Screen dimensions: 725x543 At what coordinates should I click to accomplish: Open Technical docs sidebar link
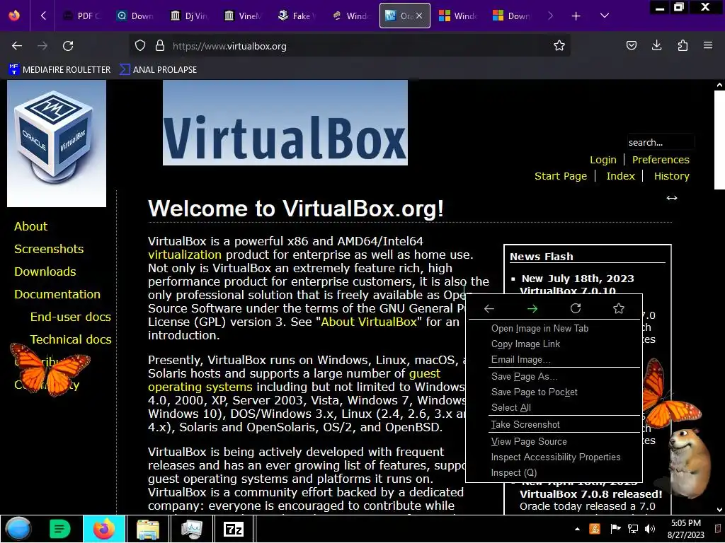tap(71, 339)
